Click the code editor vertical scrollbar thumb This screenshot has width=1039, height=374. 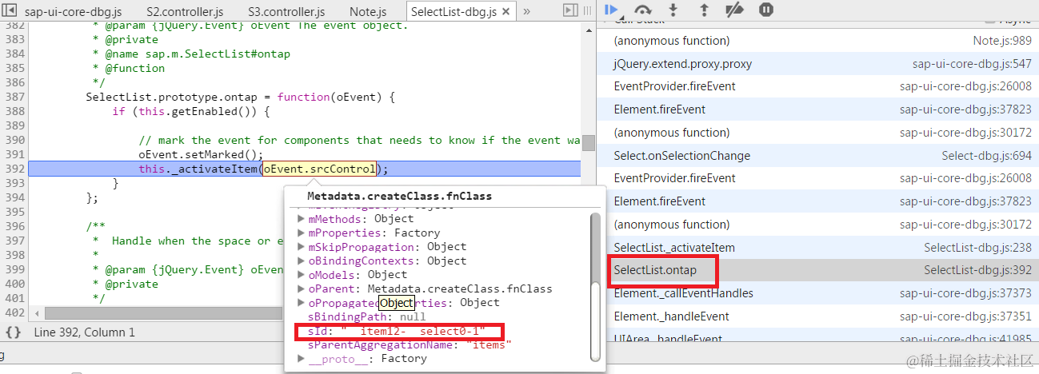[588, 142]
